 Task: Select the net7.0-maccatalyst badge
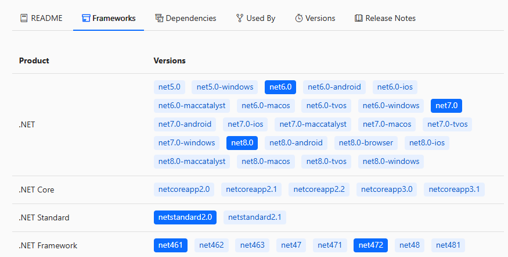pos(313,124)
